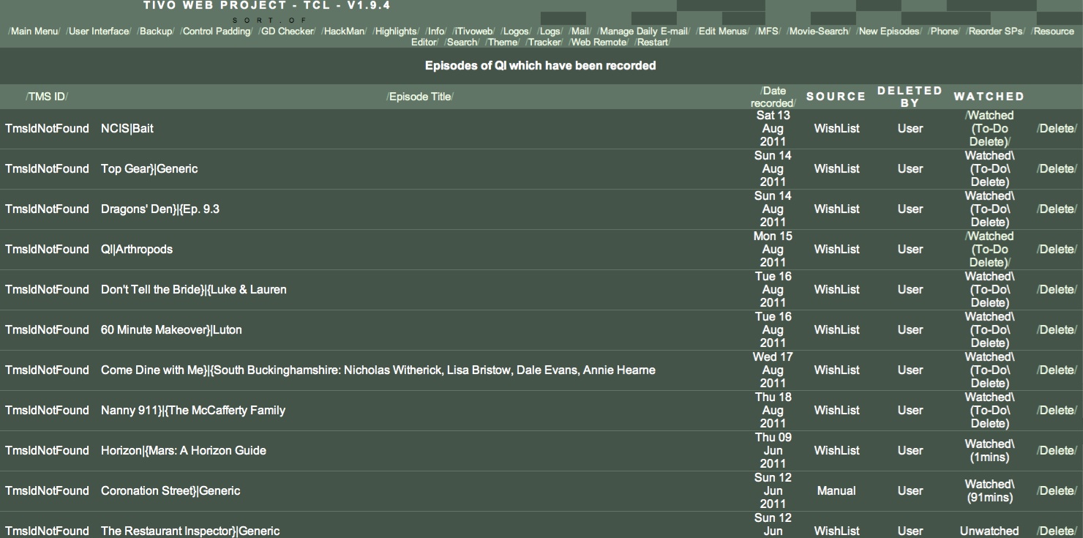Sort by Date recorded column header
The height and width of the screenshot is (538, 1083).
tap(773, 97)
